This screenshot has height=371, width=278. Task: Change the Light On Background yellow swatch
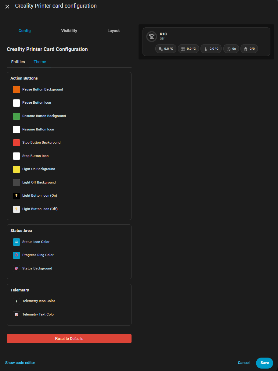16,169
